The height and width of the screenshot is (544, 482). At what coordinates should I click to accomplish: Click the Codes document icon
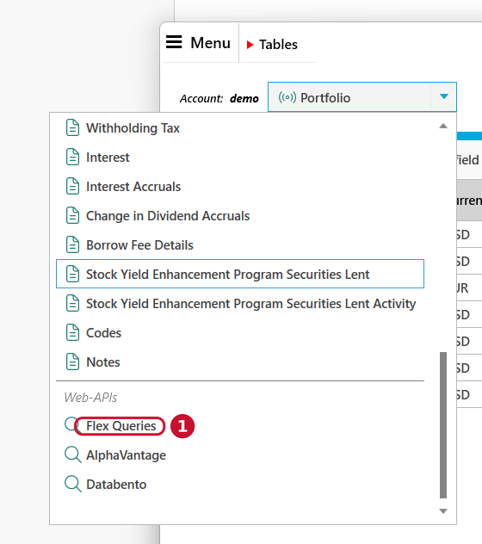coord(72,332)
